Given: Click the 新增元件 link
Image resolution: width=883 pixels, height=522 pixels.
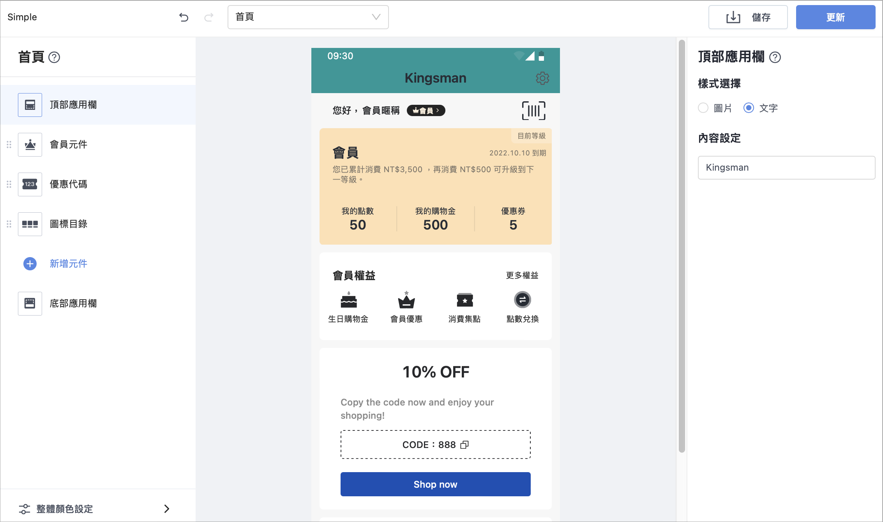Looking at the screenshot, I should 69,264.
